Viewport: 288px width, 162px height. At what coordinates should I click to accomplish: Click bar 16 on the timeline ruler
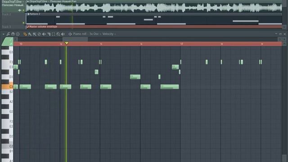tap(141, 44)
